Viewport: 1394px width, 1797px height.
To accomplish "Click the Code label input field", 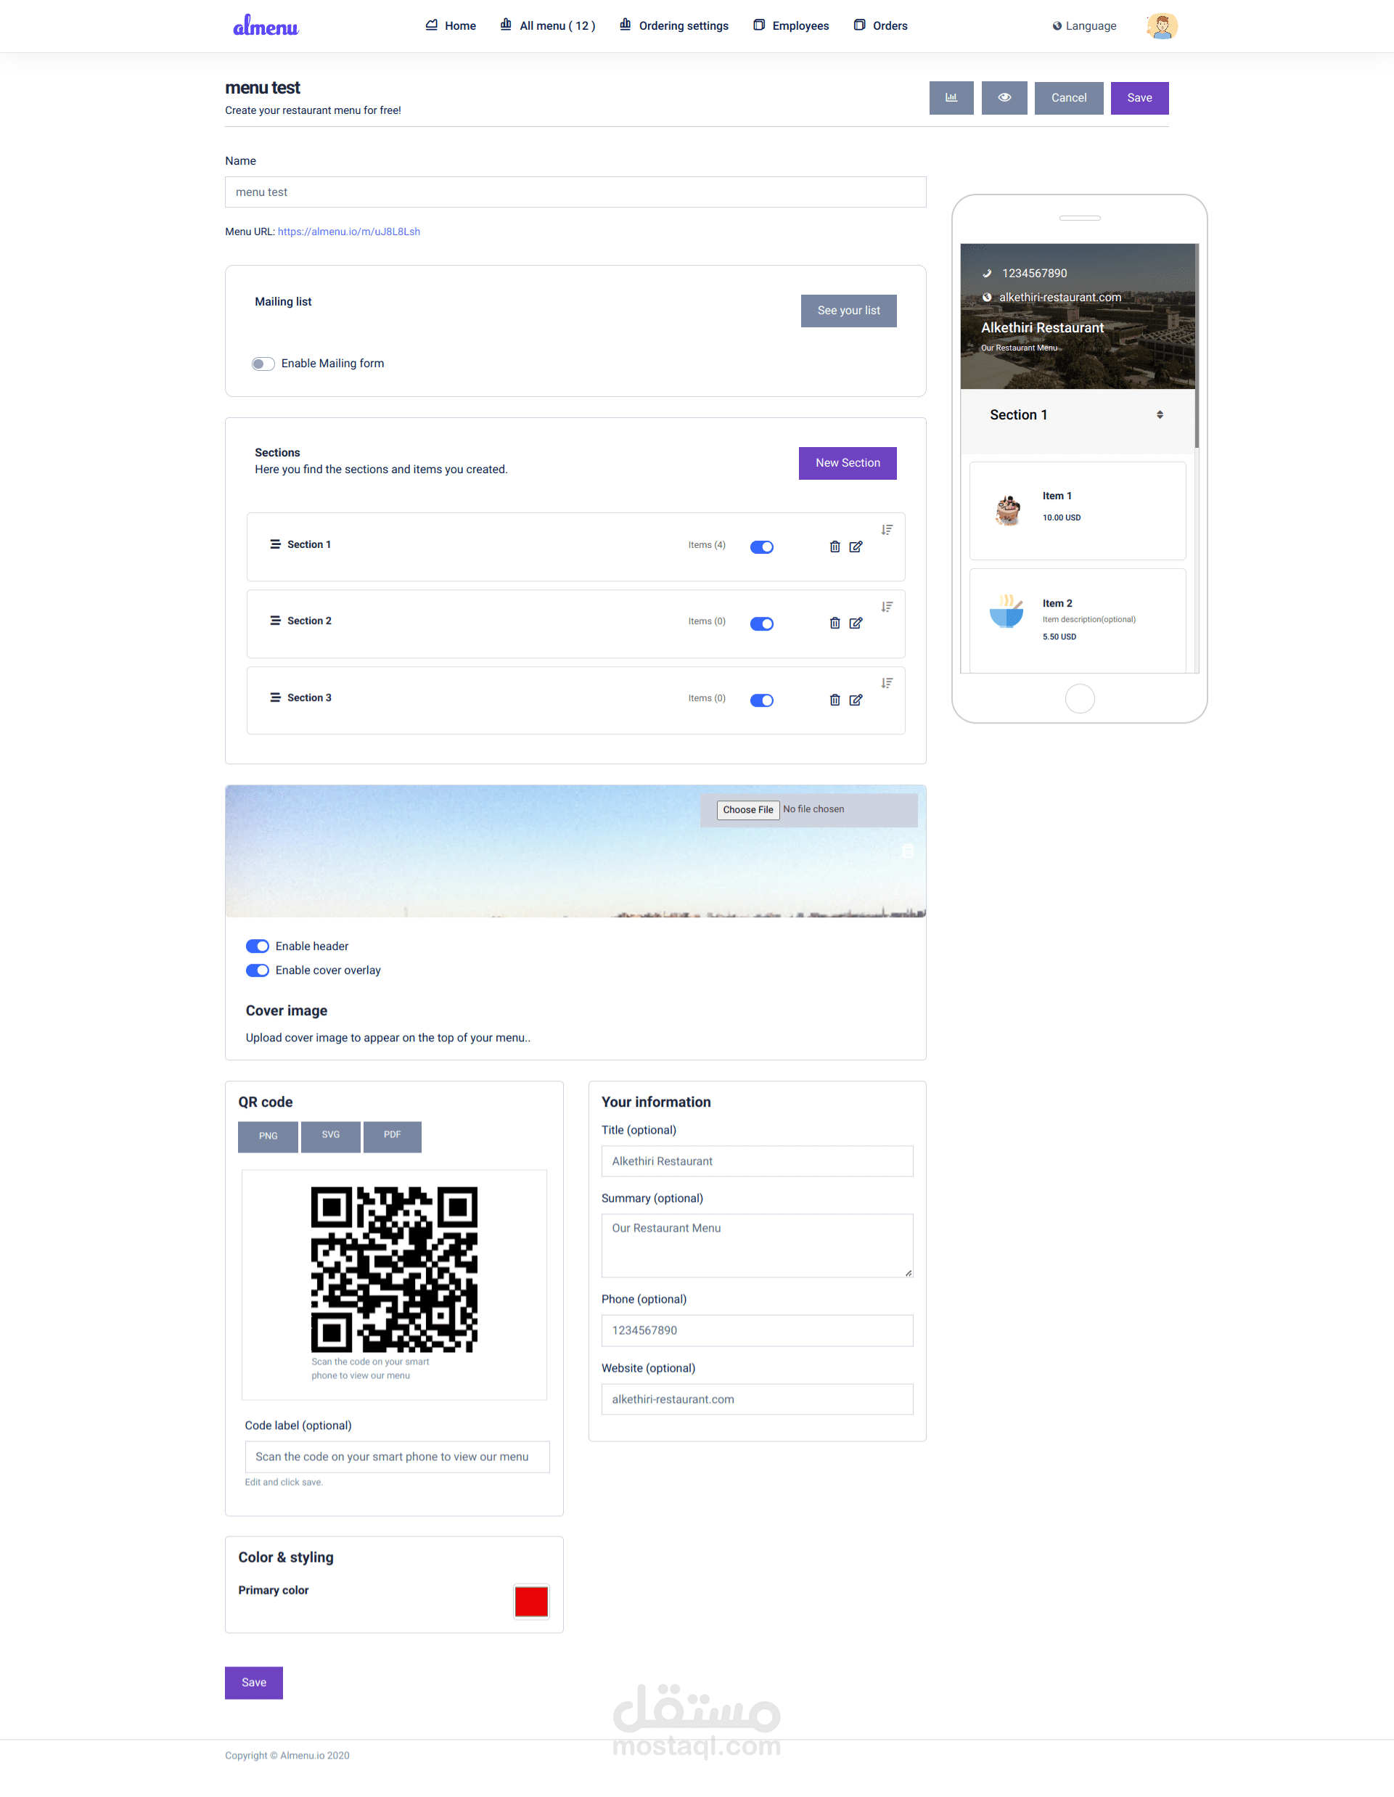I will click(x=398, y=1457).
